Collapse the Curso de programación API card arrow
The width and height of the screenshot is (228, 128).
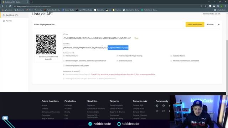(219, 25)
